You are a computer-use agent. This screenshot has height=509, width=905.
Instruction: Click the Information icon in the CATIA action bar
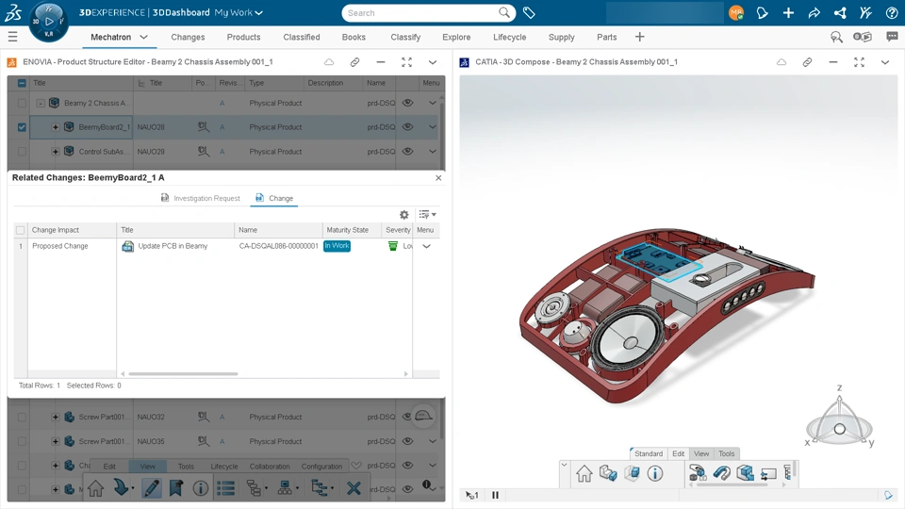pos(654,473)
